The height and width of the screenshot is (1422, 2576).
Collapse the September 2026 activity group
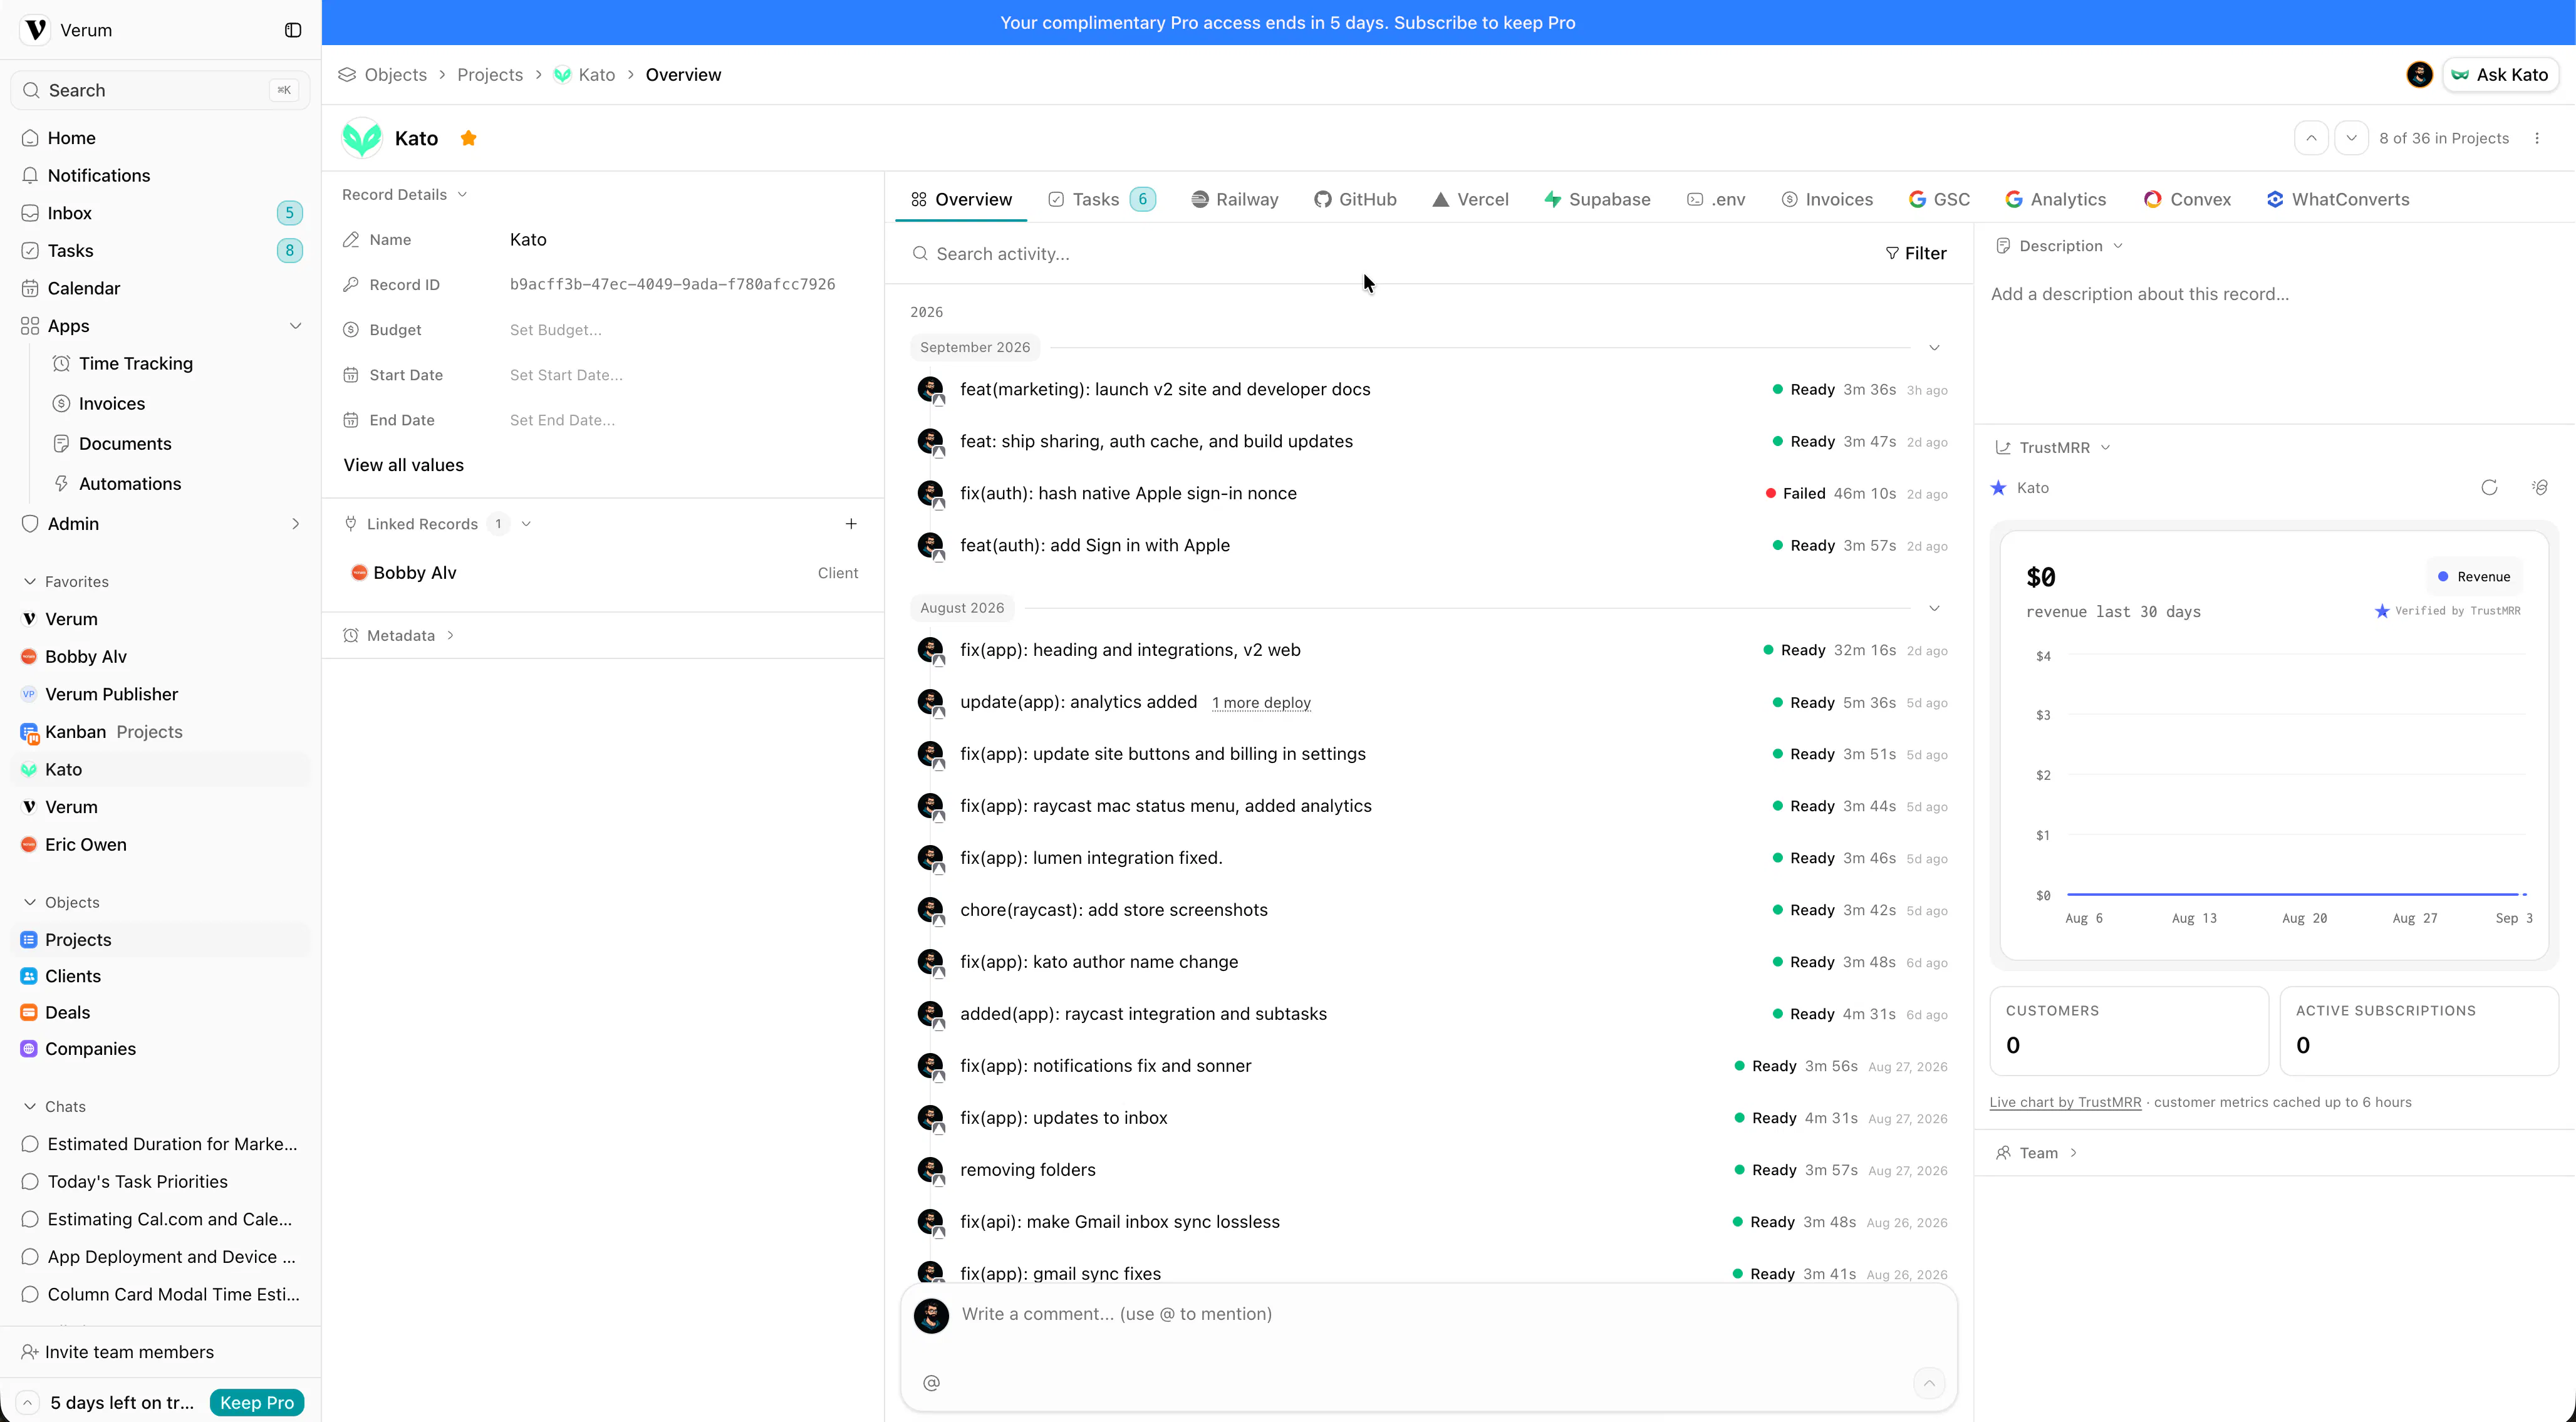pyautogui.click(x=1934, y=347)
